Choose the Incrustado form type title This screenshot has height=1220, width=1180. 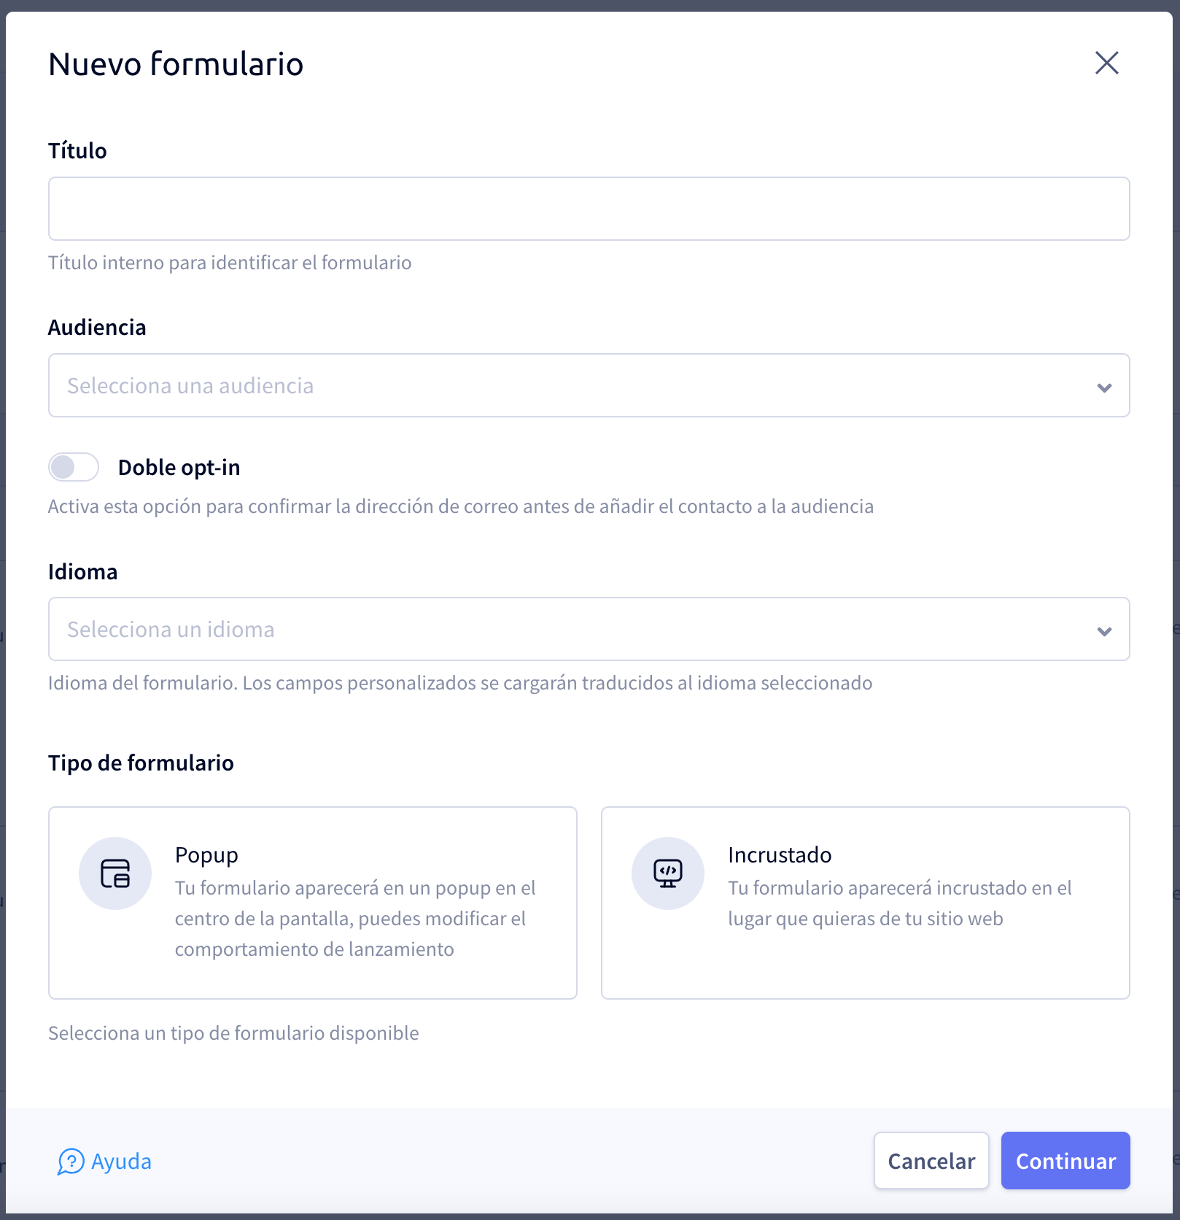(779, 855)
